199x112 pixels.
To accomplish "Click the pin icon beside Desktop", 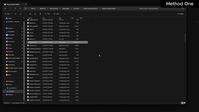I will click(x=22, y=28).
